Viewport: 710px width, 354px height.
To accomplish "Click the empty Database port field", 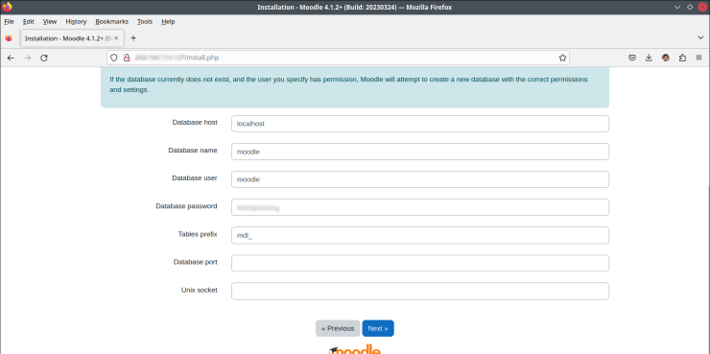I will pos(419,263).
